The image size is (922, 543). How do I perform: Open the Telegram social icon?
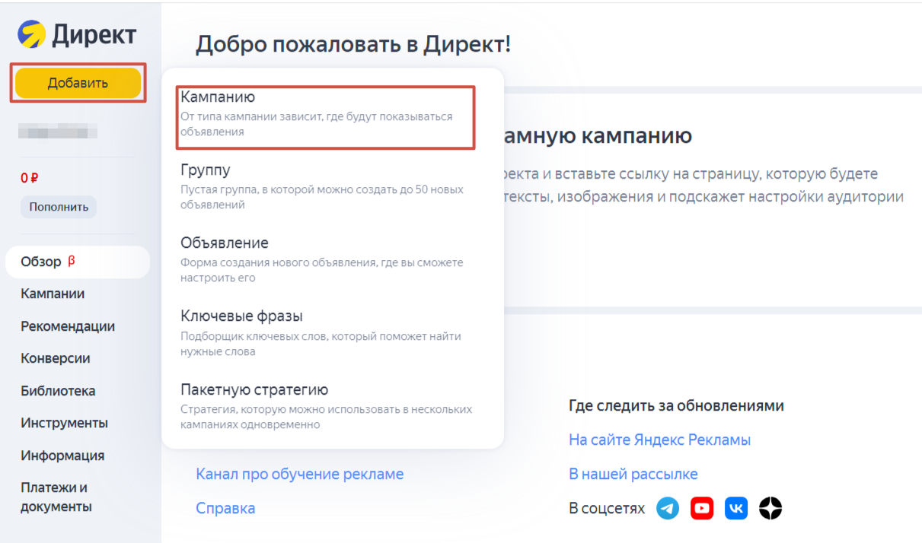[x=668, y=508]
